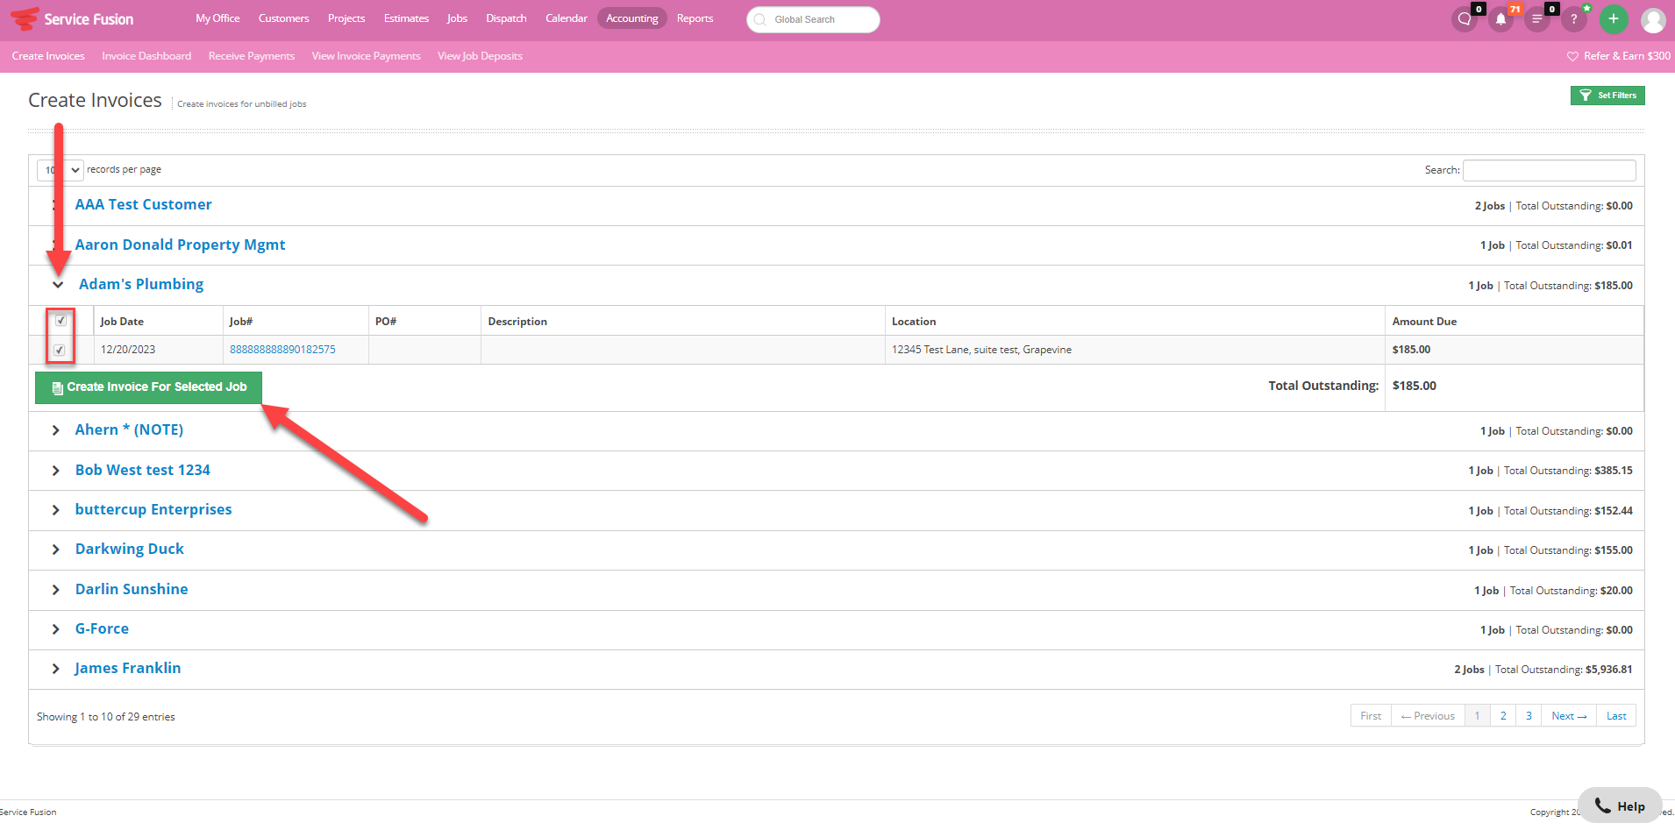Focus the Global Search box
The height and width of the screenshot is (830, 1675).
[813, 19]
